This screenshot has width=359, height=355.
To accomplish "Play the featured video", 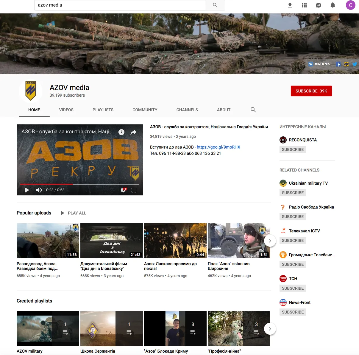I will 27,190.
